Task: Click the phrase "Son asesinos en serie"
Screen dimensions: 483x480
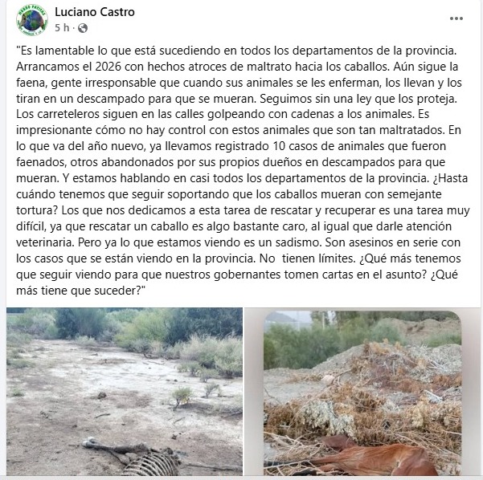Action: (x=382, y=242)
